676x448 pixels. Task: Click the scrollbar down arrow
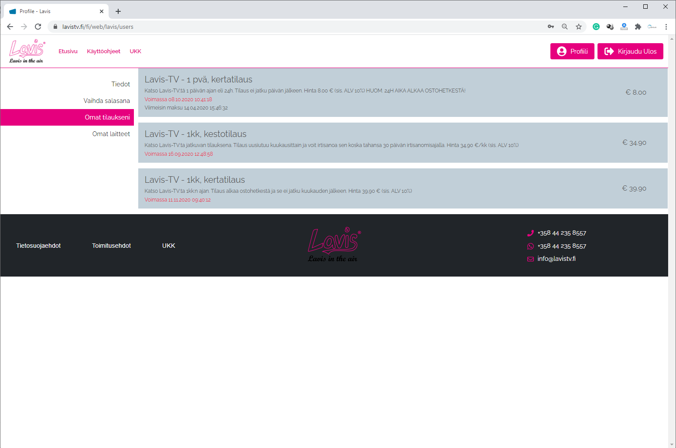(x=672, y=444)
